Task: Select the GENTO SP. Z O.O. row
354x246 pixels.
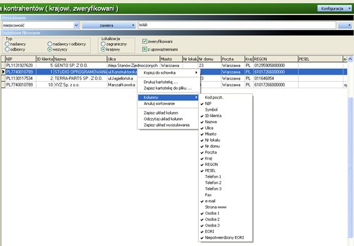Action: [x=174, y=66]
